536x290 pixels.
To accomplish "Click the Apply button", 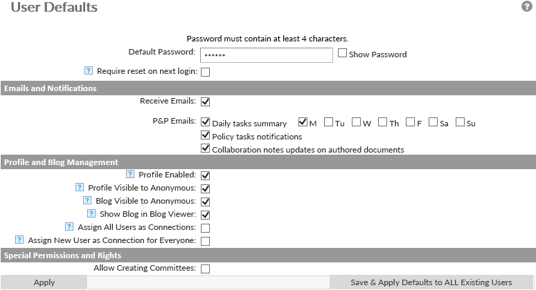I will (44, 282).
